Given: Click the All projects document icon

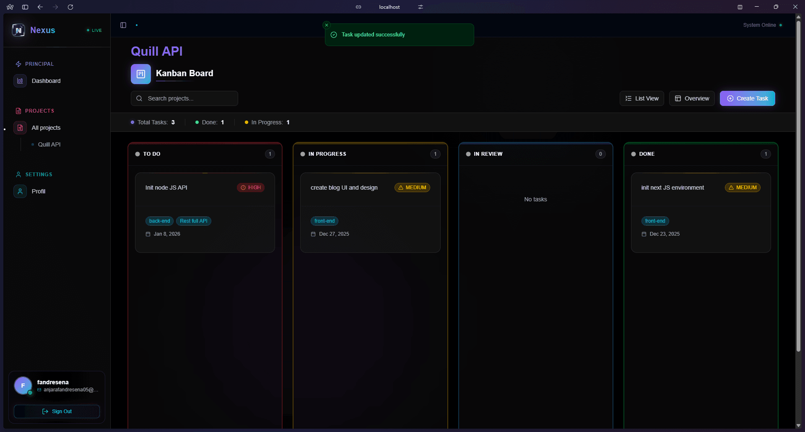Looking at the screenshot, I should [x=20, y=128].
